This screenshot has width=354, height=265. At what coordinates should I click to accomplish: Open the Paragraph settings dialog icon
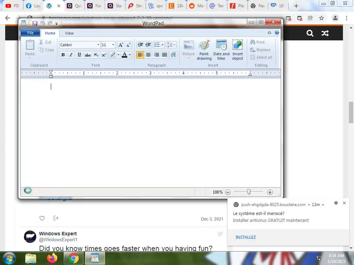coord(174,55)
